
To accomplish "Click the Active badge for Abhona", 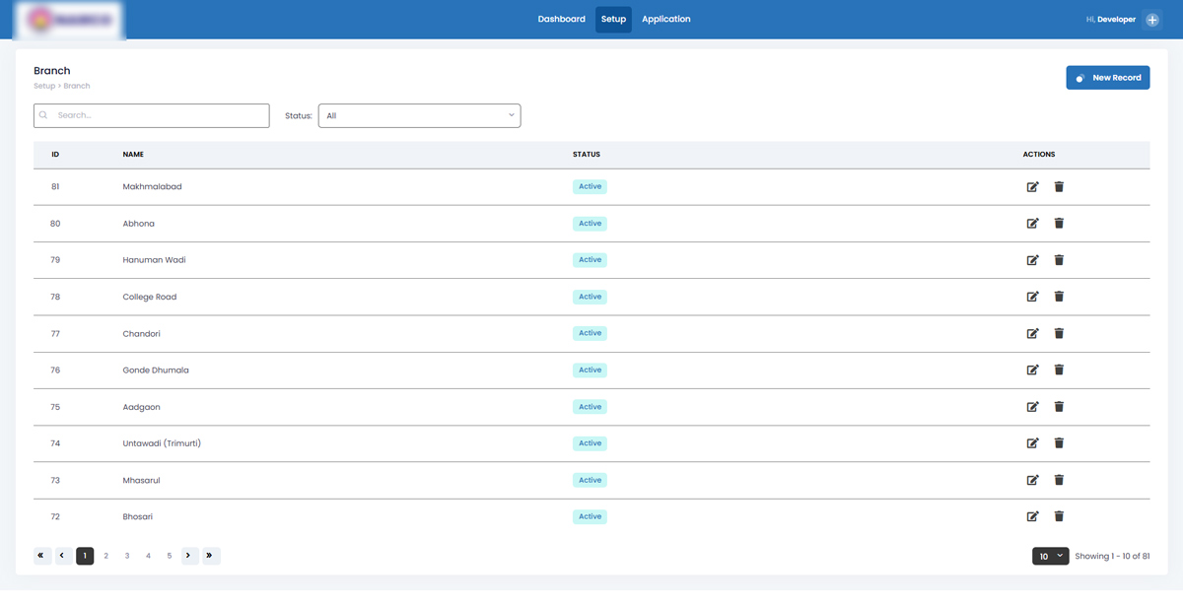I will [x=590, y=224].
